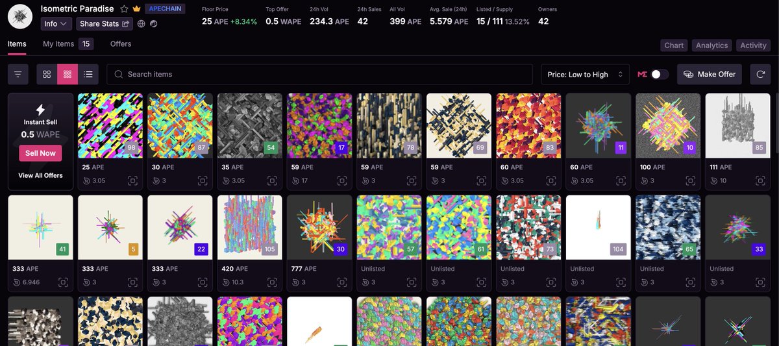This screenshot has height=346, width=779.
Task: Click the Make Offer button
Action: [710, 75]
